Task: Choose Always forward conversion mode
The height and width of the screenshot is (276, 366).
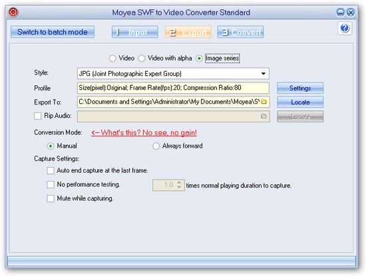Action: coord(156,146)
